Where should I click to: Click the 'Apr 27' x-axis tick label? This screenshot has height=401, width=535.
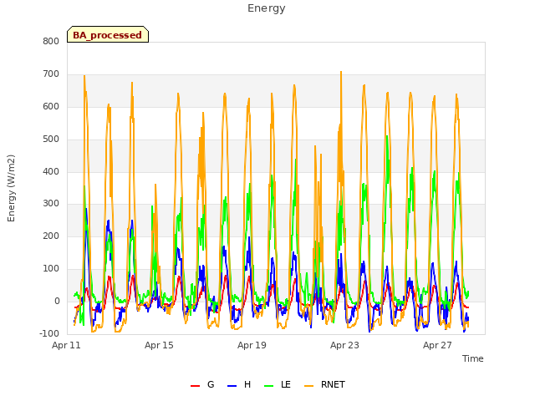click(x=437, y=345)
